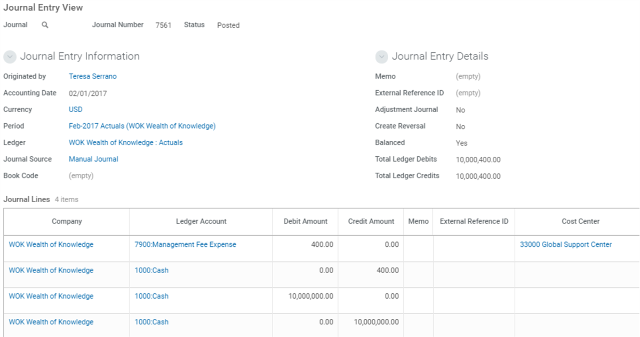Click the Company column header

click(67, 221)
